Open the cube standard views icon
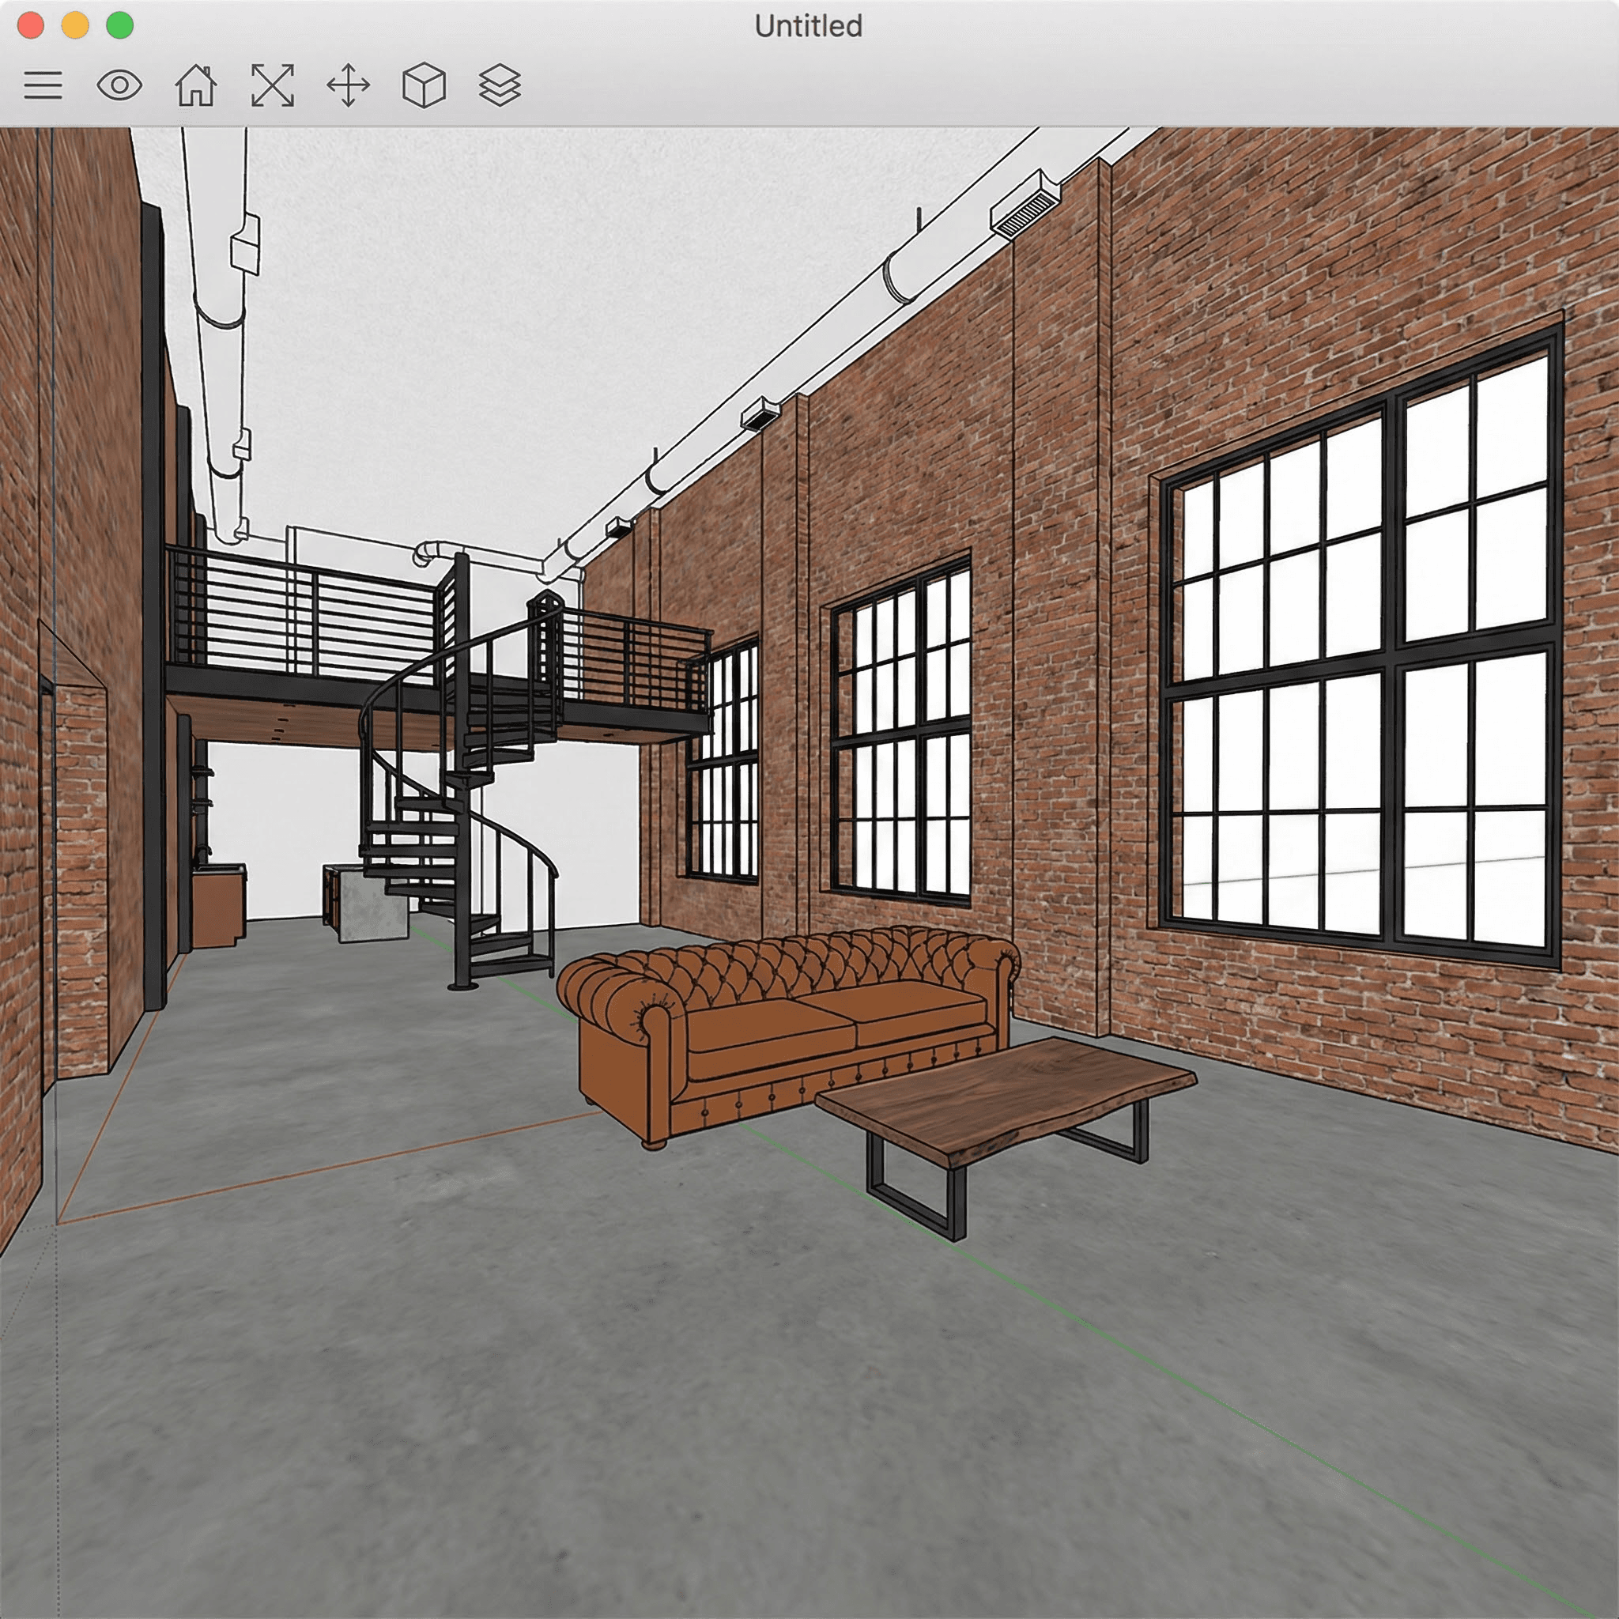Screen dimensions: 1619x1619 tap(424, 85)
